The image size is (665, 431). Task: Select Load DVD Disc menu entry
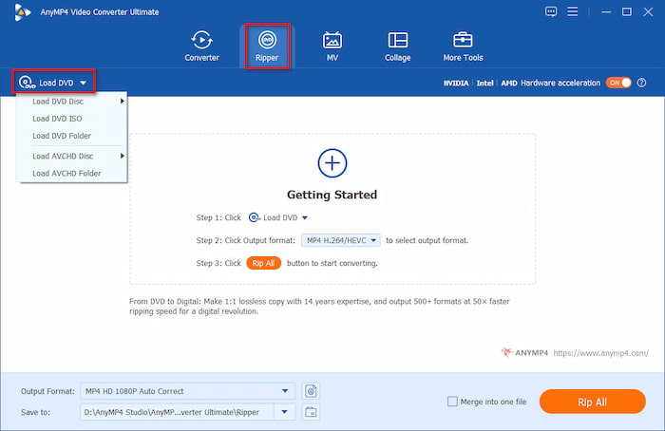[x=71, y=102]
